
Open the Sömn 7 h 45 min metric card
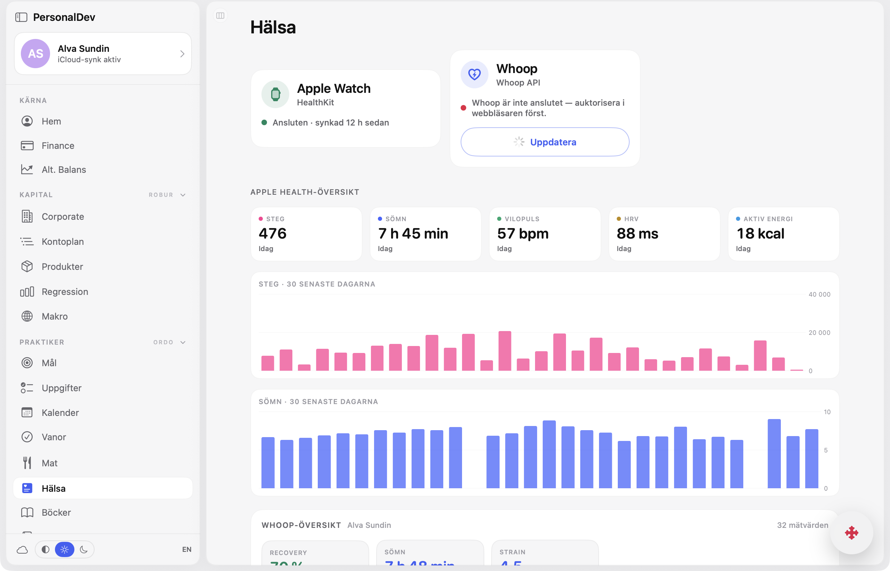tap(425, 234)
